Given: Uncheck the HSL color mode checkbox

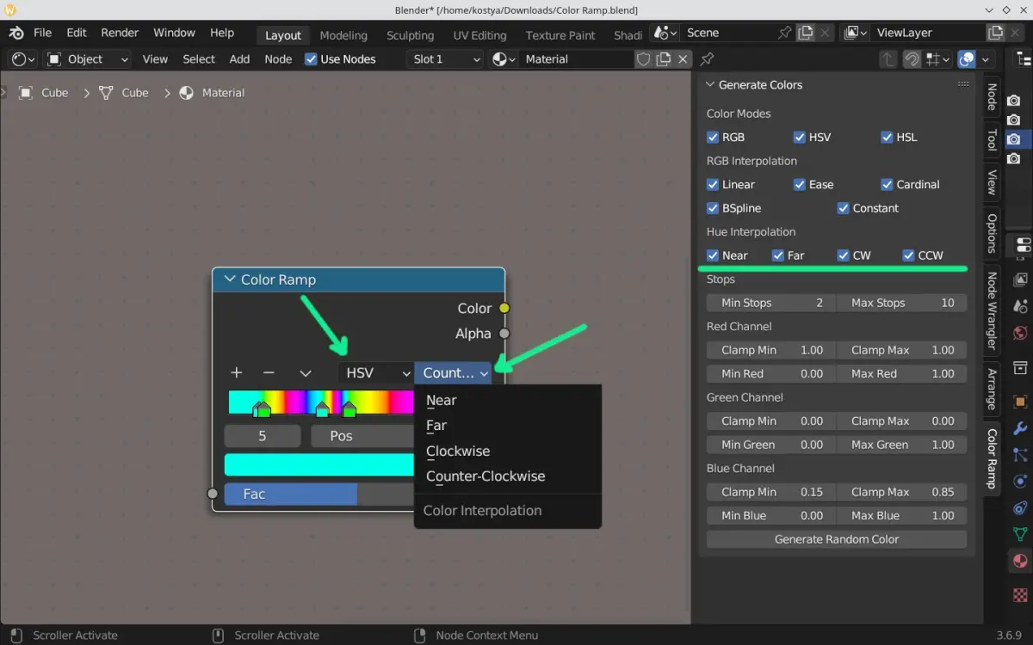Looking at the screenshot, I should [887, 137].
